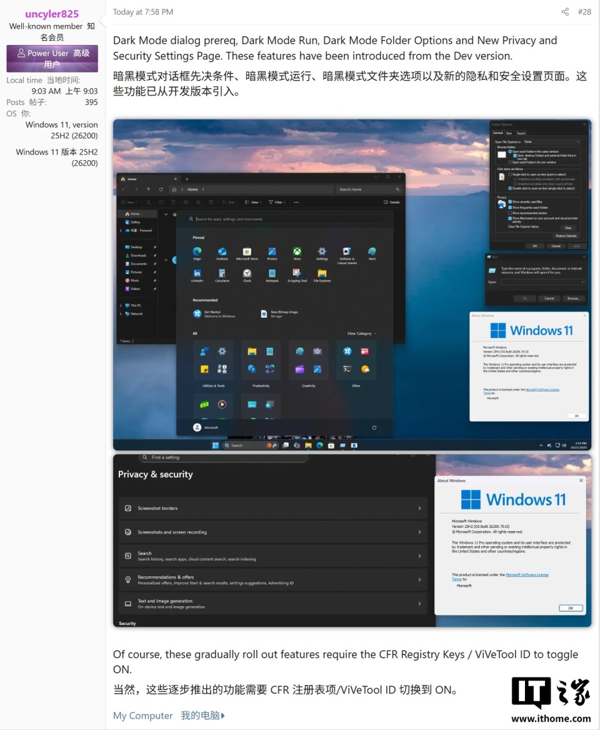Uncheck Show recently used files
This screenshot has height=730, width=600.
point(510,202)
